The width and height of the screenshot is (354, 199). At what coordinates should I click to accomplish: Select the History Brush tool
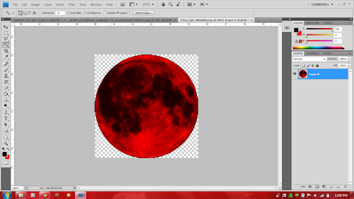6,82
